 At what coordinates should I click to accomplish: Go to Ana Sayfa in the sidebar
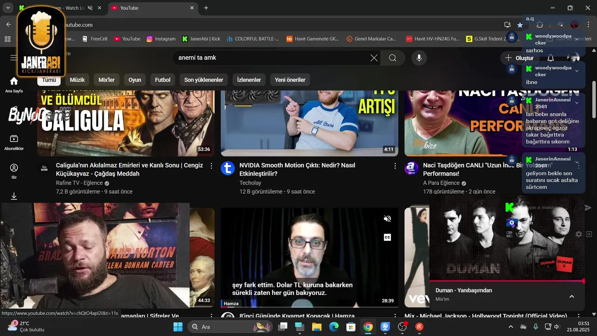14,85
